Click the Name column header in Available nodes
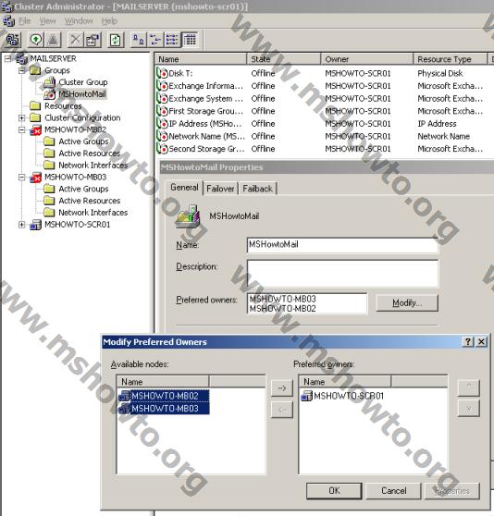Image resolution: width=494 pixels, height=516 pixels. click(x=163, y=382)
